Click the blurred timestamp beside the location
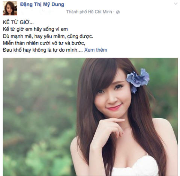 tap(42, 12)
